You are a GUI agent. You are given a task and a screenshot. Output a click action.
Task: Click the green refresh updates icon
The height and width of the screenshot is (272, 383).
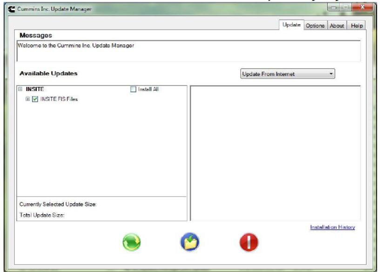[x=132, y=242]
